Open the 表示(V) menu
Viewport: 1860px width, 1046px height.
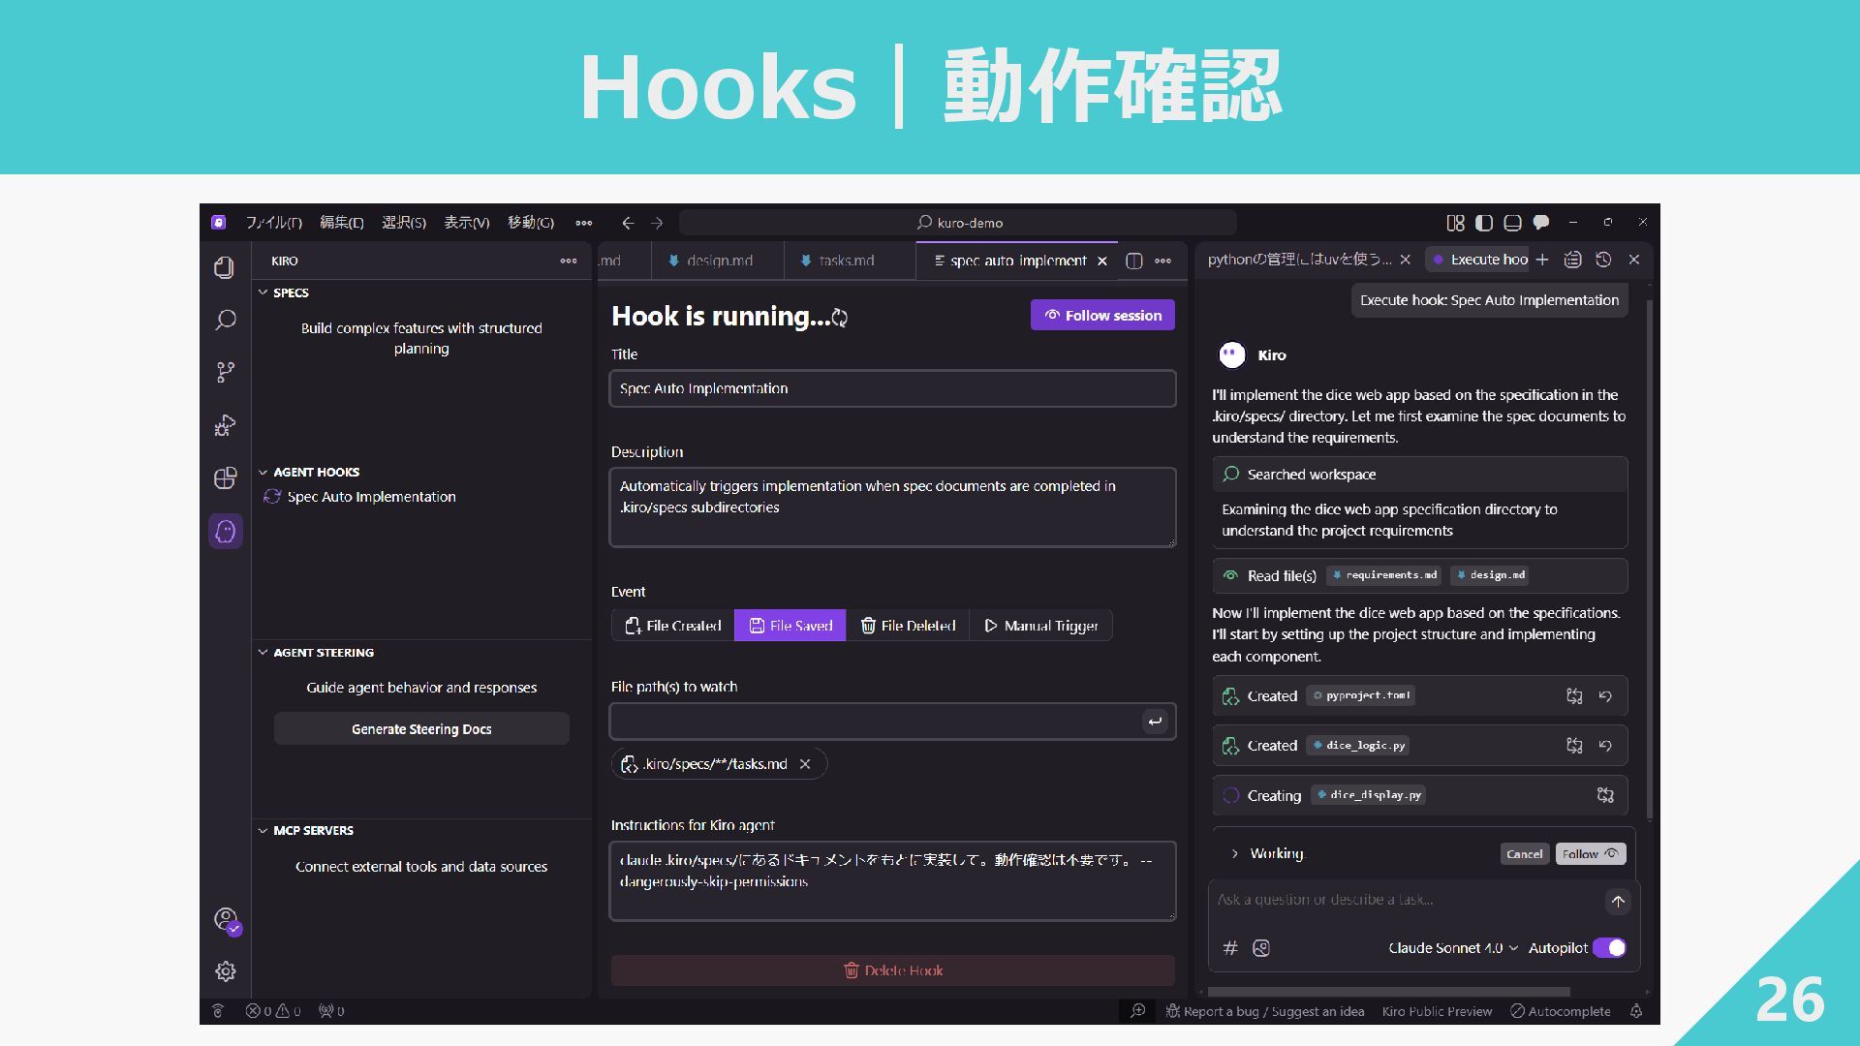click(x=467, y=223)
